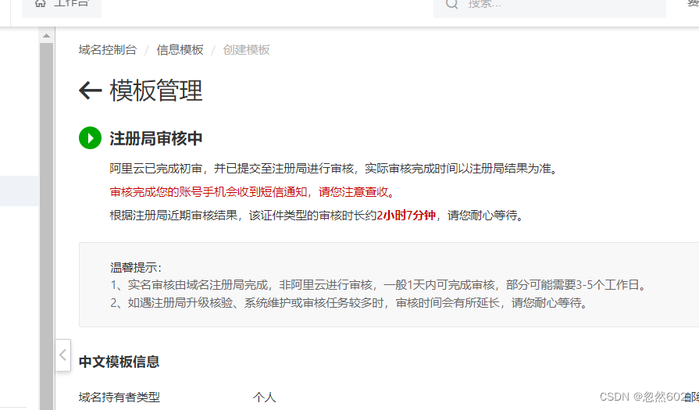Click the red SMS notice line

click(x=253, y=192)
